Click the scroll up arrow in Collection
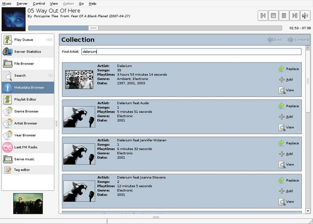Viewport: 313px width, 224px height. click(308, 48)
